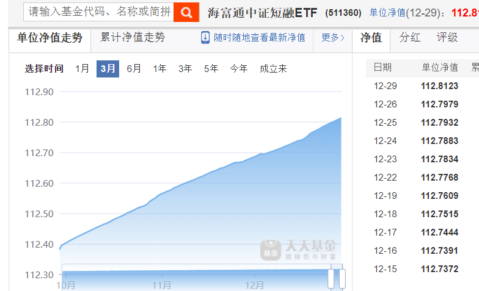Open the 分红 tab
The image size is (479, 291).
(410, 37)
